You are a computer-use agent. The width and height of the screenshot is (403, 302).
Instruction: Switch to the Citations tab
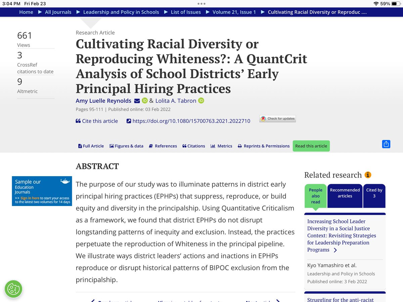194,146
